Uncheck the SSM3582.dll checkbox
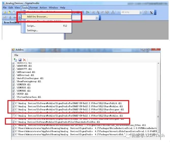This screenshot has width=170, height=143. (13, 91)
